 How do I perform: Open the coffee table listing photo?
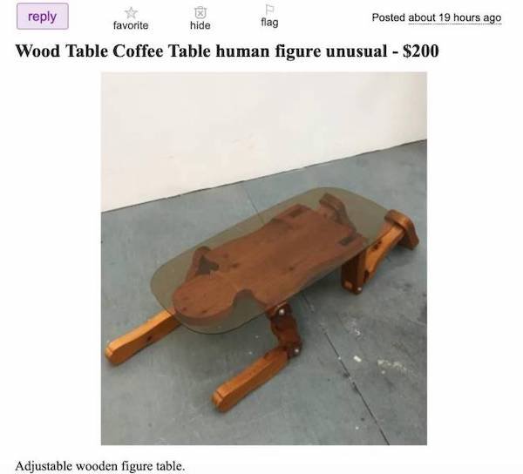pos(264,258)
